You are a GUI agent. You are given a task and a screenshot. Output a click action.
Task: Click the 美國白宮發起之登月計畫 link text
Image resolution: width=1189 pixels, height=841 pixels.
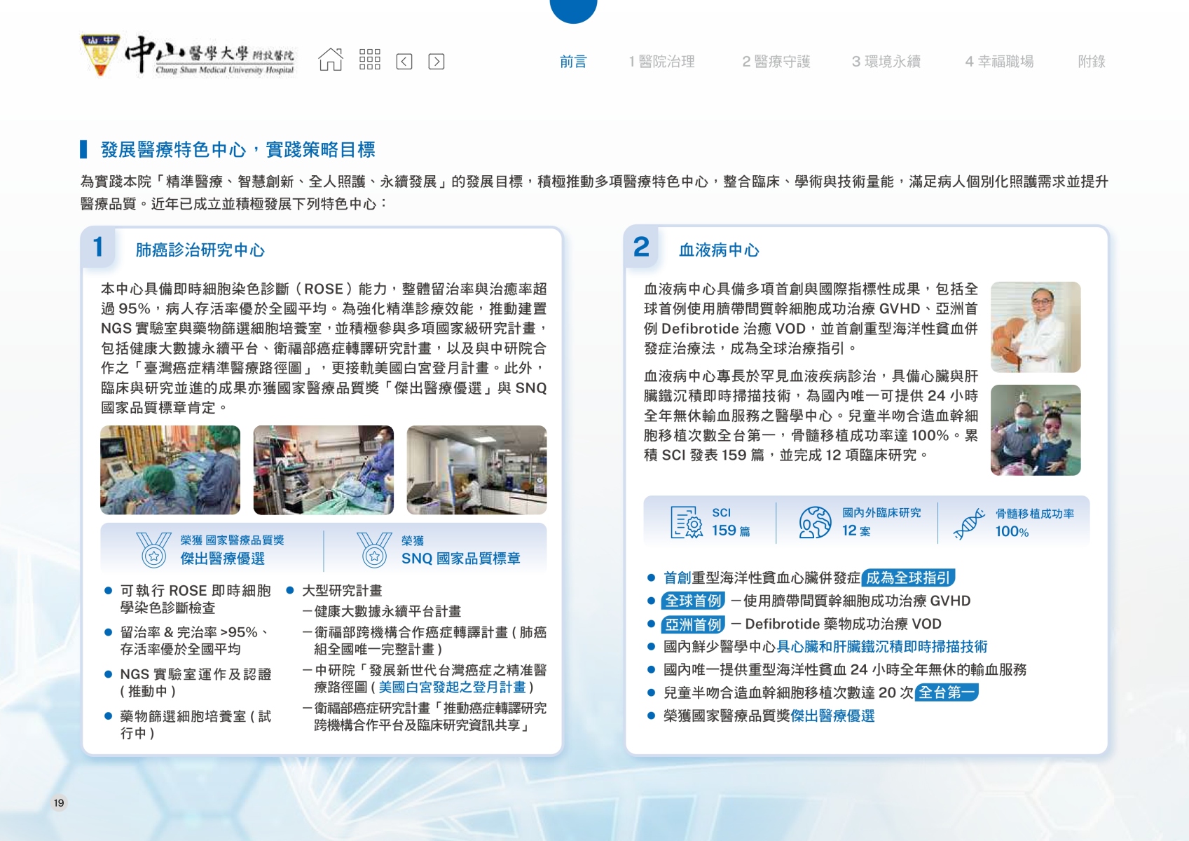452,688
